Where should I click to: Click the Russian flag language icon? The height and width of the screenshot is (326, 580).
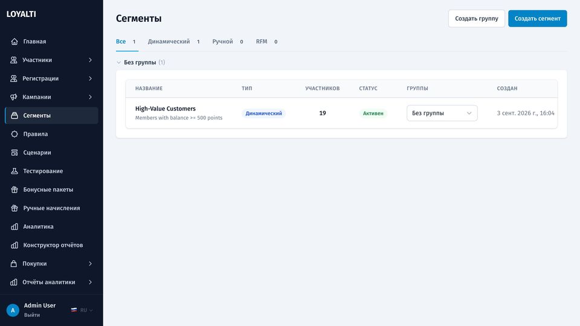pyautogui.click(x=74, y=310)
